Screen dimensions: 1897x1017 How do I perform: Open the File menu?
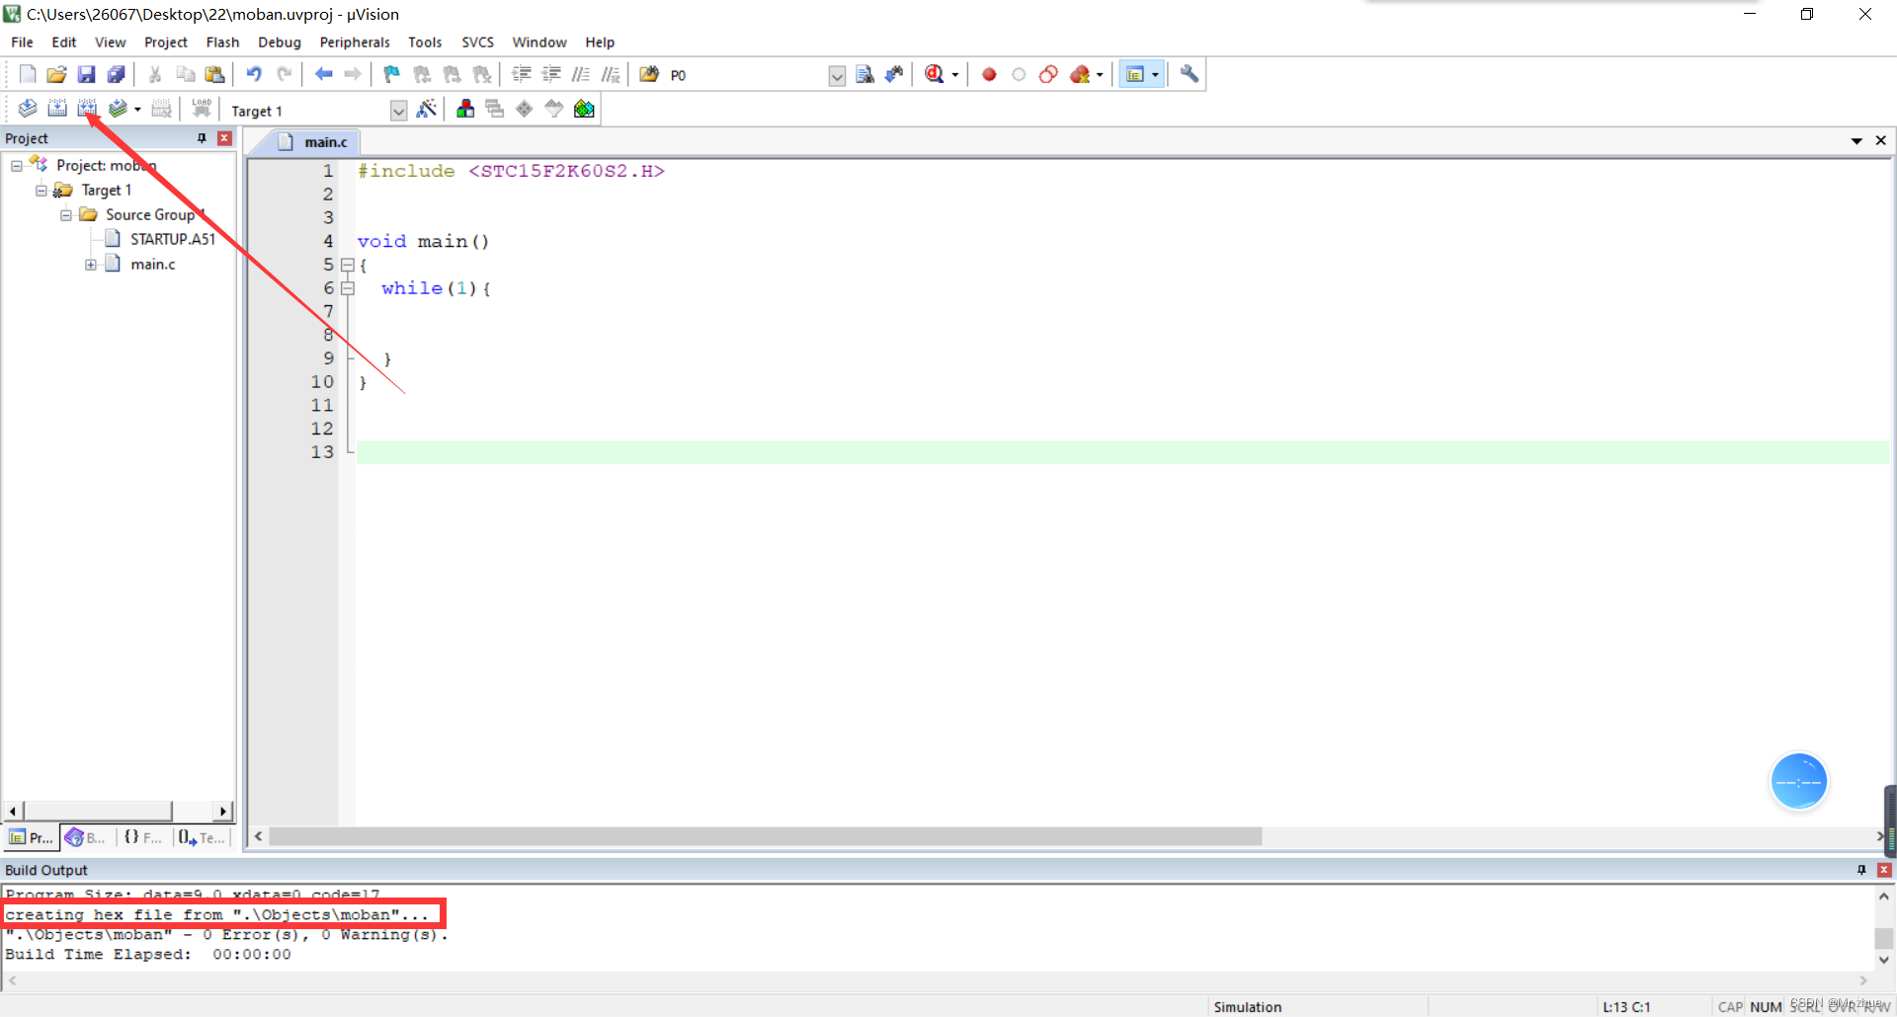(x=22, y=42)
